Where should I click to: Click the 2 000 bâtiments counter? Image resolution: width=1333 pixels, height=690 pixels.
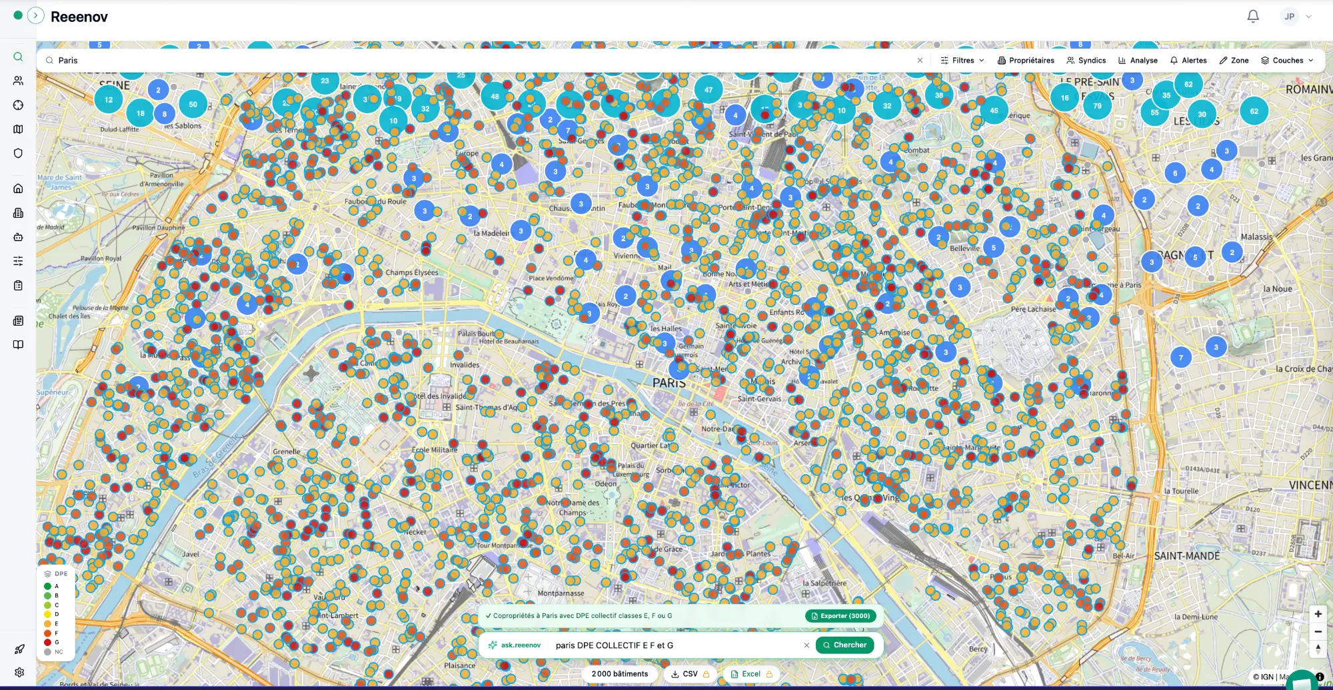tap(619, 674)
